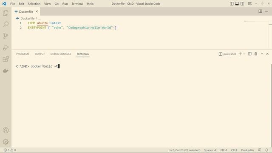
Task: Open the Run menu
Action: tap(65, 4)
